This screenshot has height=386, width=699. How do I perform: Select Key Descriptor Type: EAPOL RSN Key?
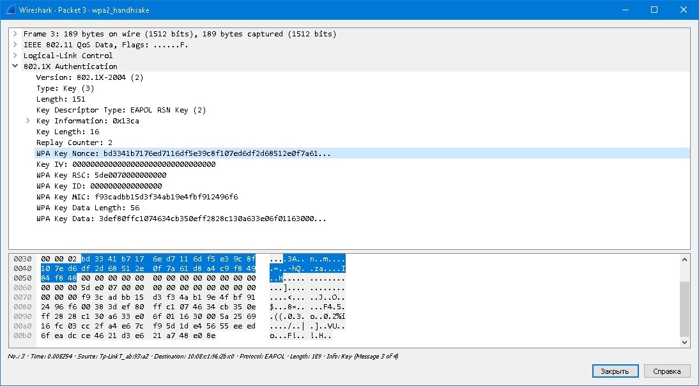[x=121, y=110]
